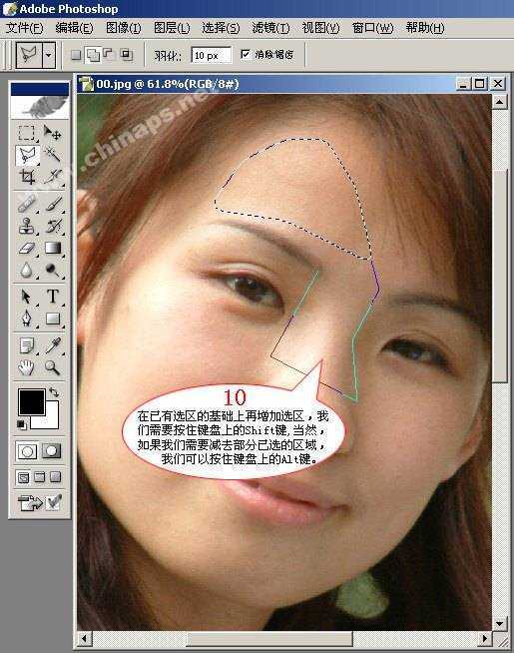The image size is (514, 653).
Task: Select the Magic Wand tool
Action: [52, 156]
